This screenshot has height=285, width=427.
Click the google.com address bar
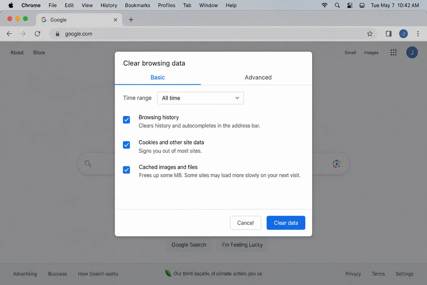coord(213,34)
